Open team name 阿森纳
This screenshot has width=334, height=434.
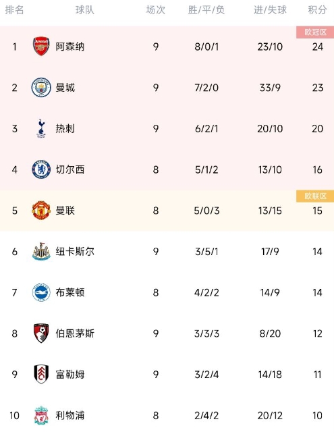(x=70, y=47)
